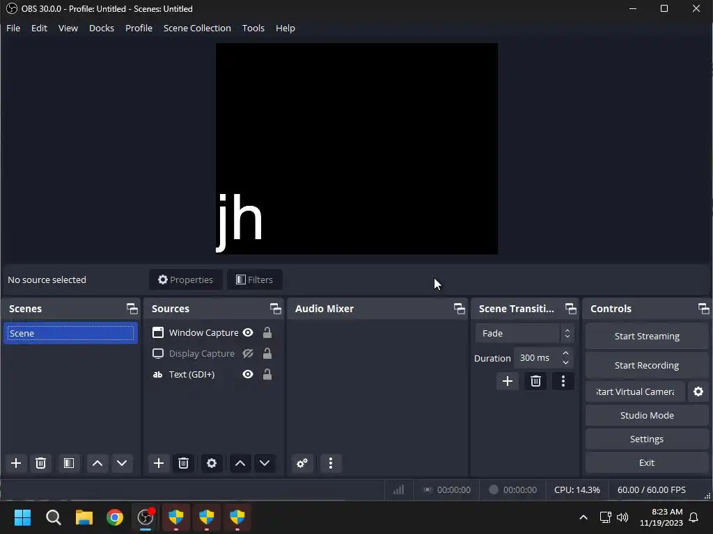
Task: Click the Text (GDI+) ab icon
Action: click(158, 375)
